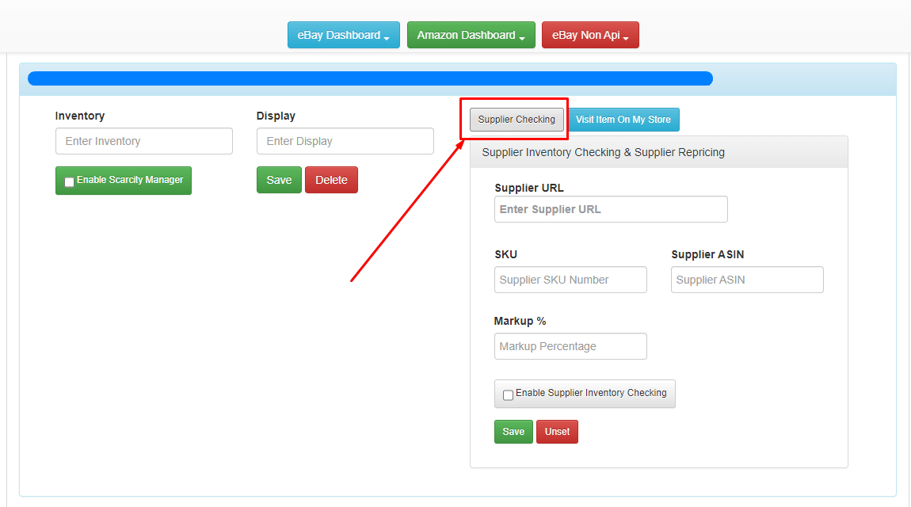Select the Markup Percentage input
The height and width of the screenshot is (507, 911).
coord(570,345)
